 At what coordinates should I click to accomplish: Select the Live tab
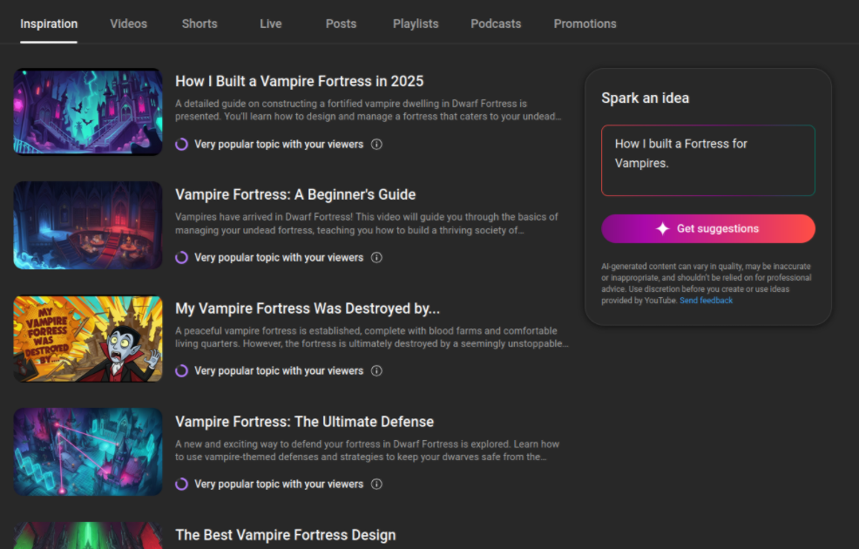tap(271, 24)
